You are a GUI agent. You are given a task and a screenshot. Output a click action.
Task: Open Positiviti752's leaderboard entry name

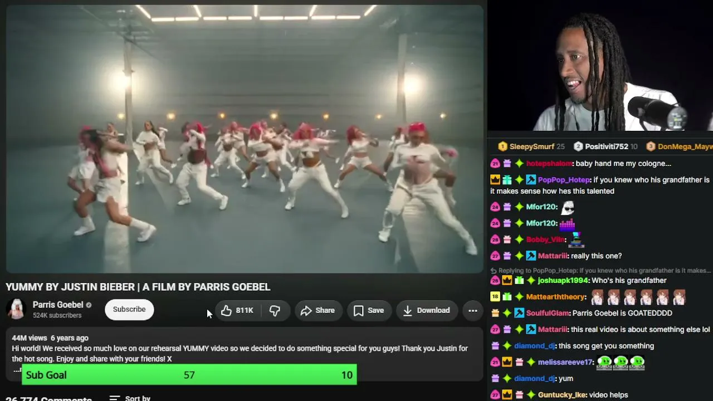(x=607, y=146)
